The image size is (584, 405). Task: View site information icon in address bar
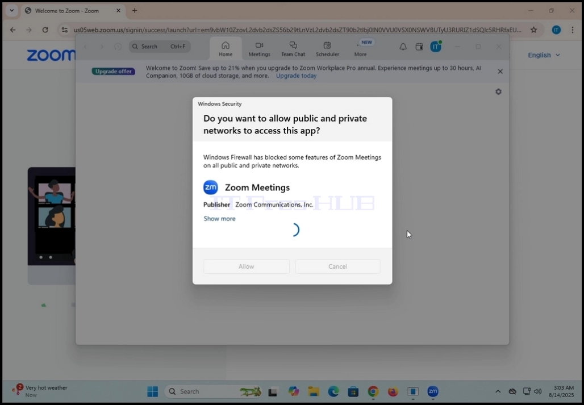coord(64,30)
